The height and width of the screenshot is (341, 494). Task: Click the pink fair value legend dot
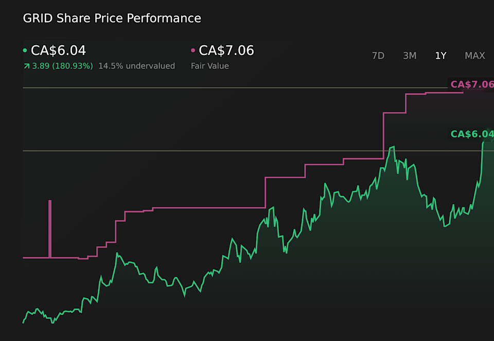[x=193, y=51]
